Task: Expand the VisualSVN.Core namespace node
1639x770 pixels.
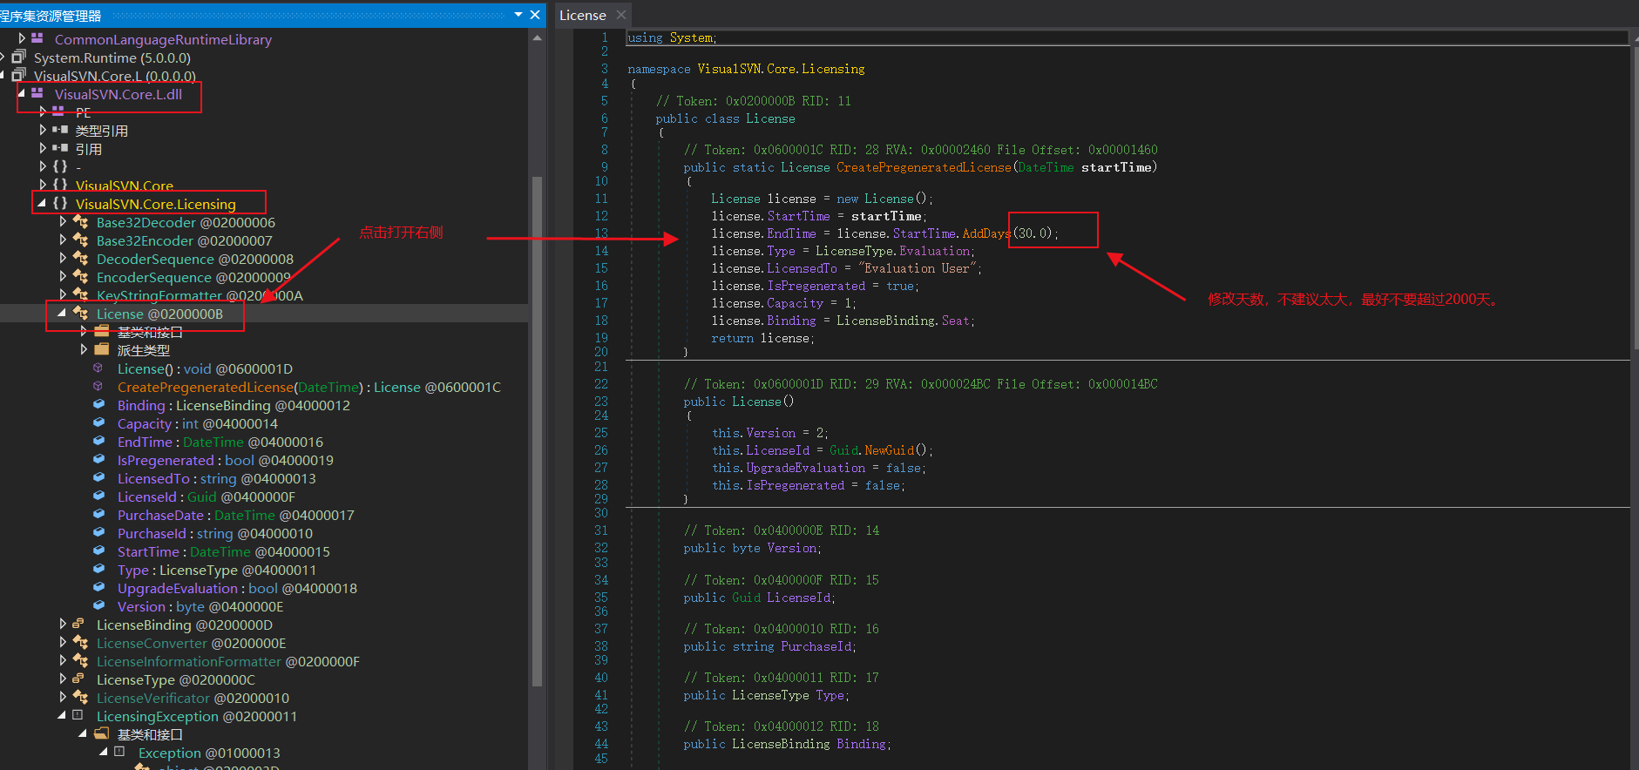Action: 43,185
